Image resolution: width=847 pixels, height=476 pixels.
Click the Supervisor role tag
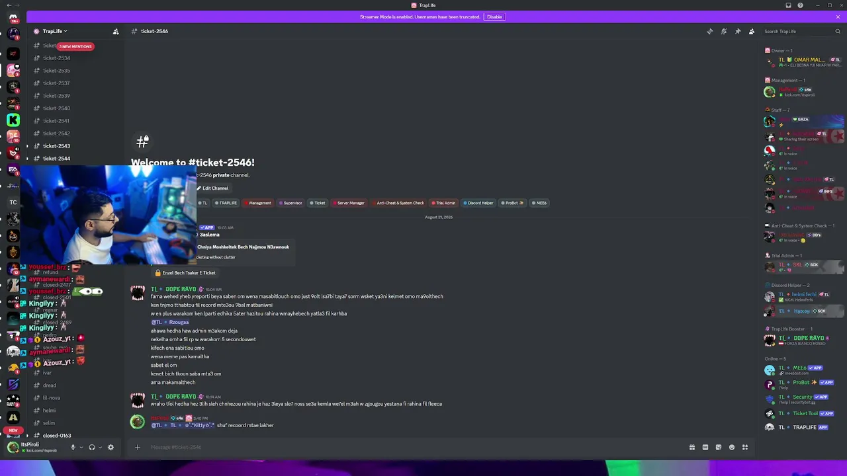(x=290, y=203)
